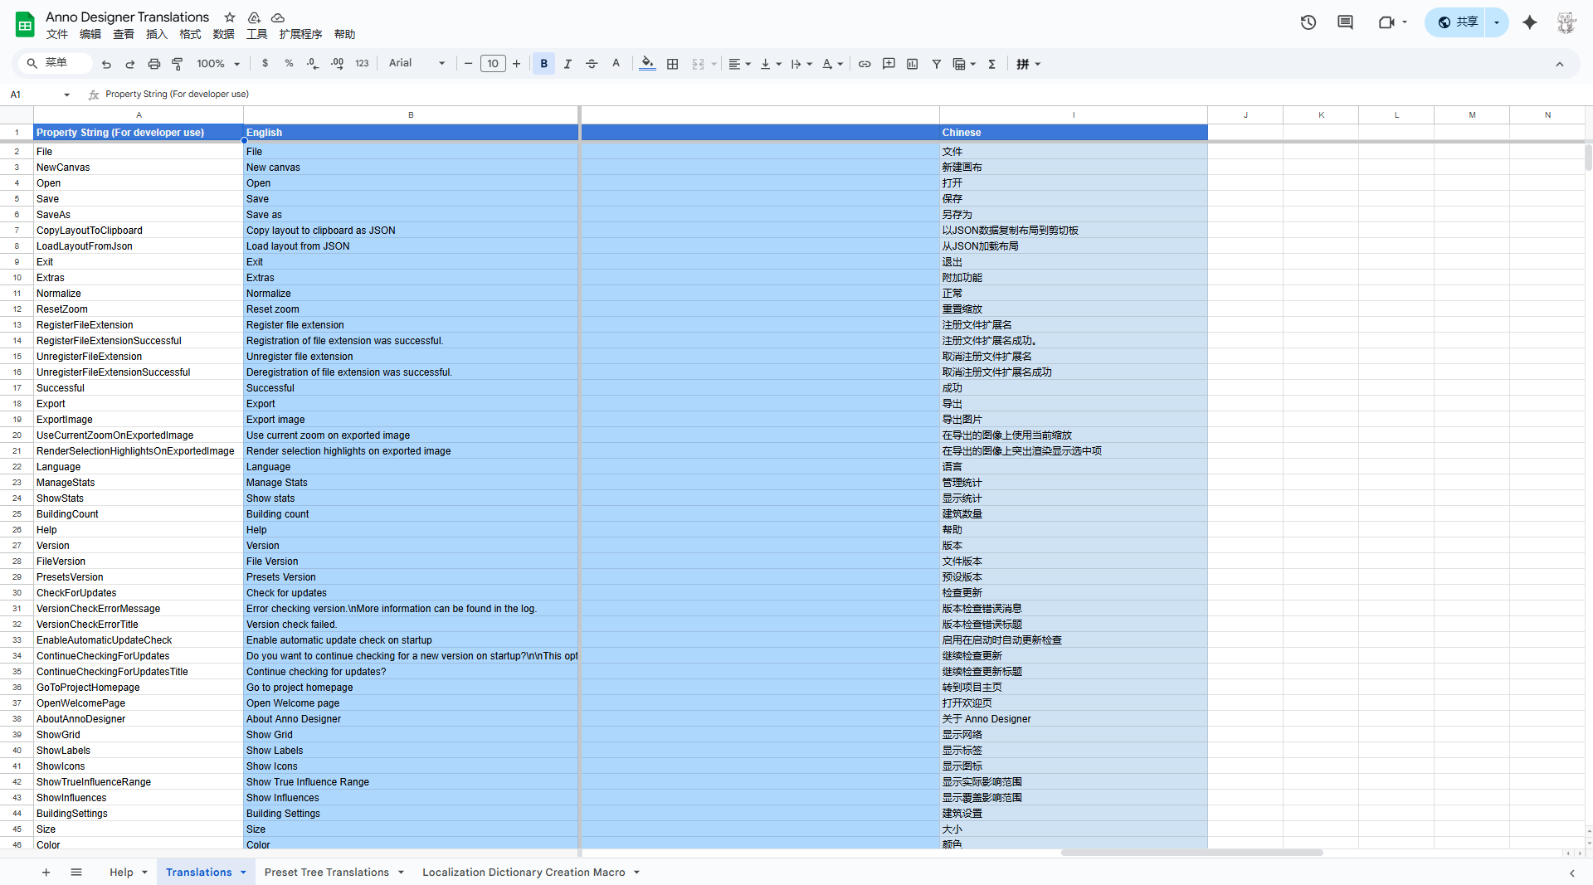Add a new sheet with plus icon
The height and width of the screenshot is (885, 1593).
[46, 873]
